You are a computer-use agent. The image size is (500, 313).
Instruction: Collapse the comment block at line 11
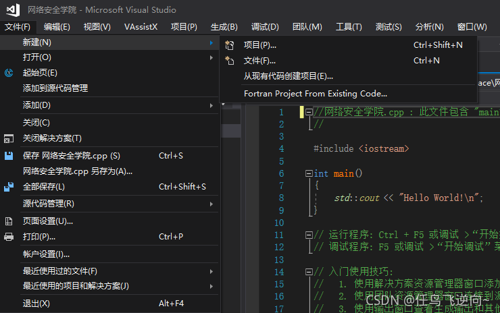pos(309,235)
